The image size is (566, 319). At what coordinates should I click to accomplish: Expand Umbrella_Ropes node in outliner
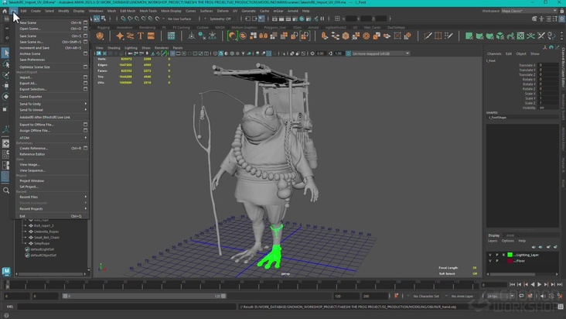click(26, 232)
